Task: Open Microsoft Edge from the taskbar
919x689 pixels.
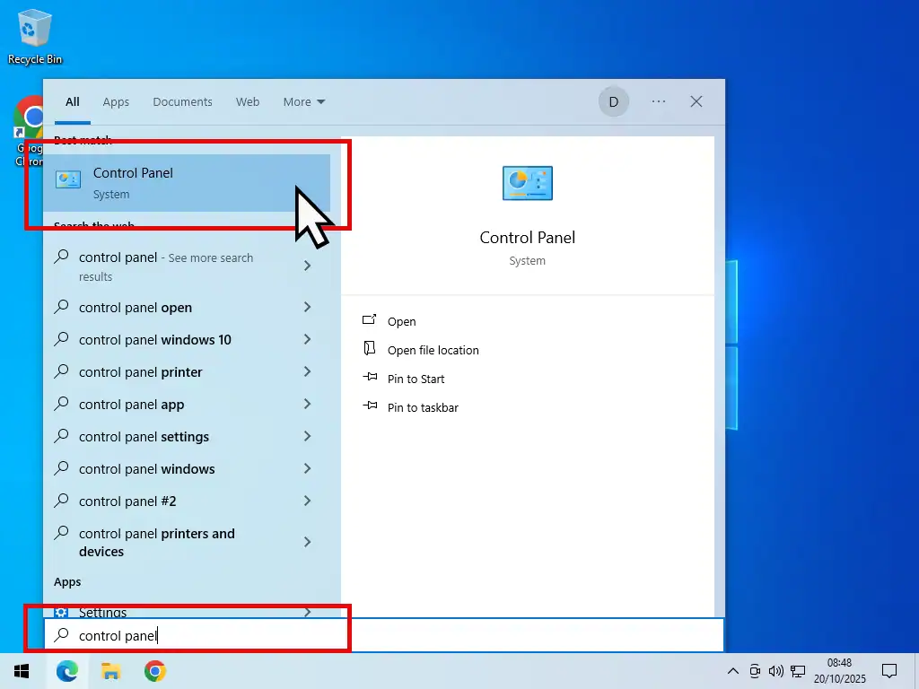Action: point(68,670)
